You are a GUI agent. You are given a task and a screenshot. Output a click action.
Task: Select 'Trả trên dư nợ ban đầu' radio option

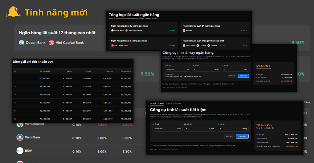(185, 76)
